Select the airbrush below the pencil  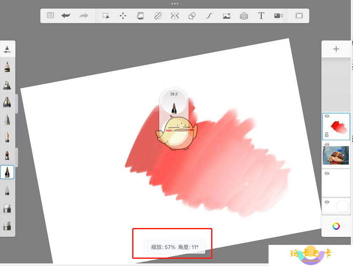7,85
